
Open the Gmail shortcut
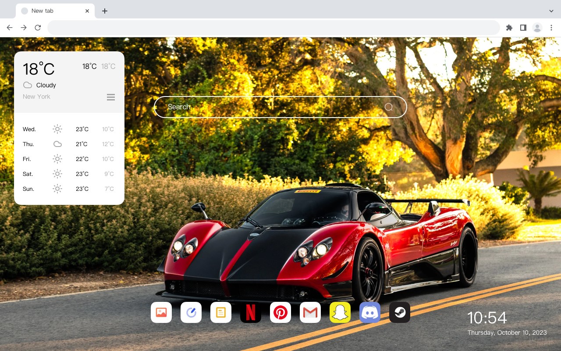[310, 312]
